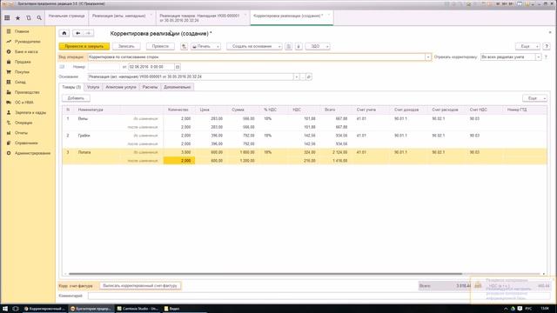Select the Вилы row name cell
The image size is (557, 313).
coord(83,118)
